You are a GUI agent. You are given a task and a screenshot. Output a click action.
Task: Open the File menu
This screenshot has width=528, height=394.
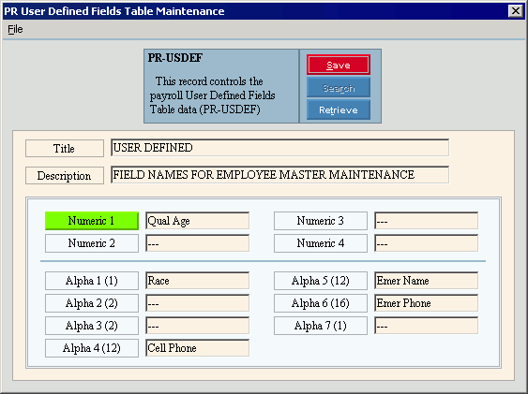[15, 30]
